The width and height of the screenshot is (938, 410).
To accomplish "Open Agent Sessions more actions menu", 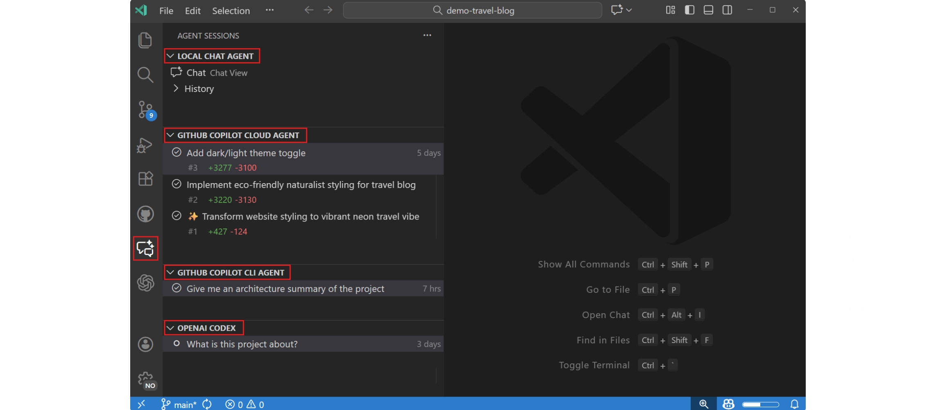I will coord(427,35).
